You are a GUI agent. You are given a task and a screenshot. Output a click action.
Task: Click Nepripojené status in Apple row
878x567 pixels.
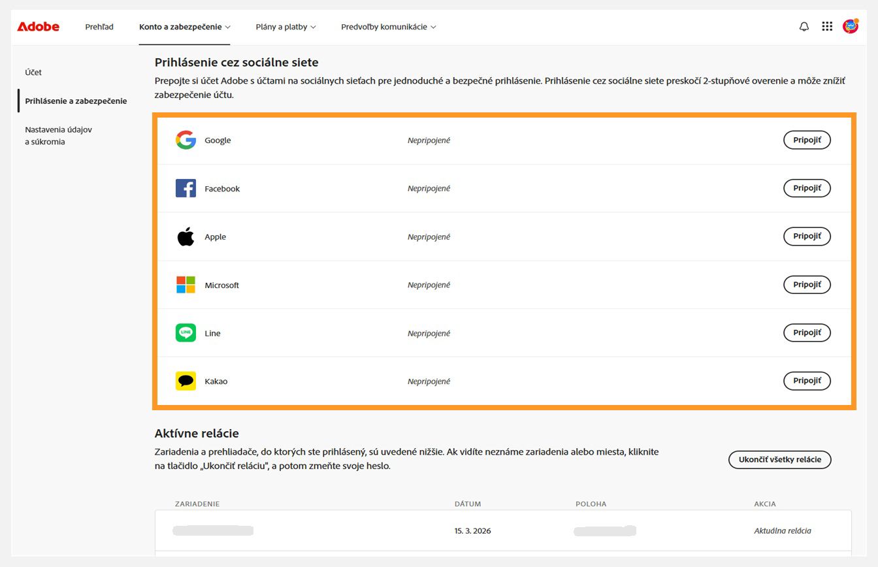429,237
